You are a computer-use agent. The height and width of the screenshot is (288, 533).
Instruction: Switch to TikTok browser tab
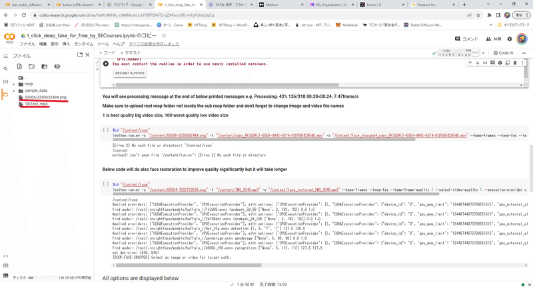point(230,5)
